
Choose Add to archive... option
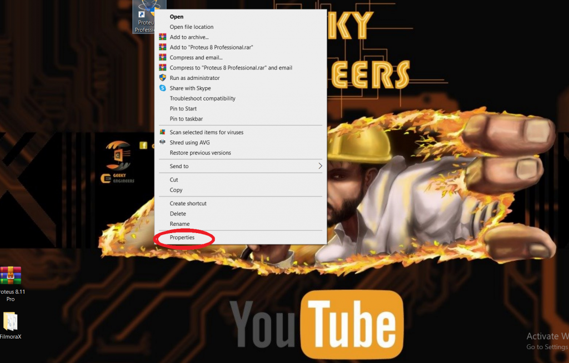point(241,37)
